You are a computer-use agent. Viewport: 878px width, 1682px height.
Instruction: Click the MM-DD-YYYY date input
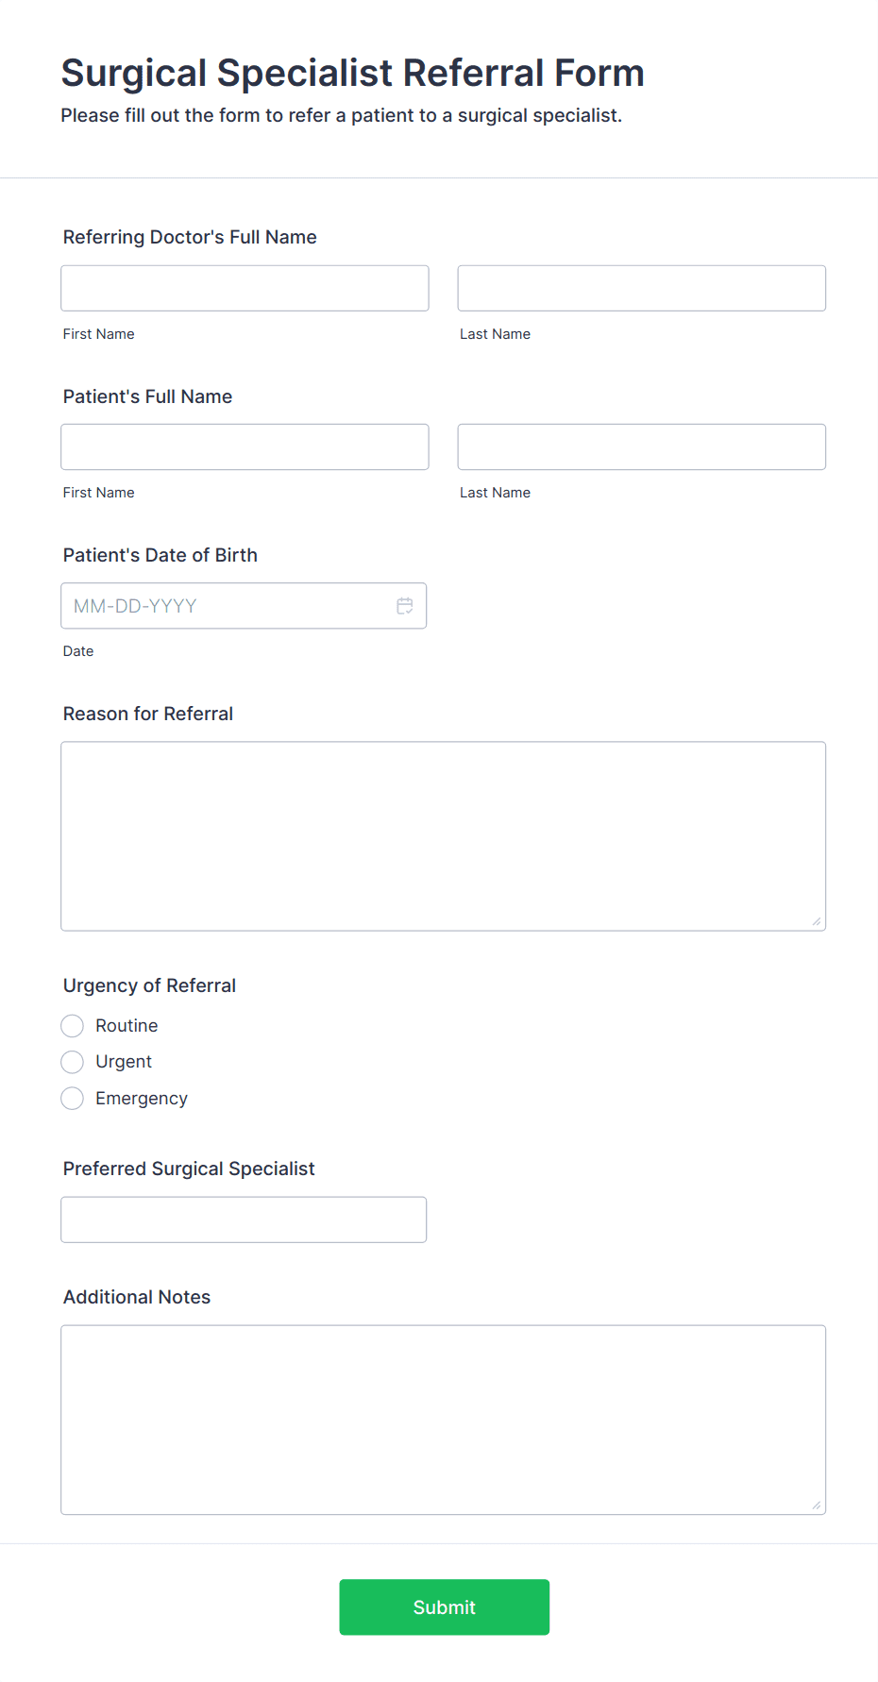pos(227,606)
